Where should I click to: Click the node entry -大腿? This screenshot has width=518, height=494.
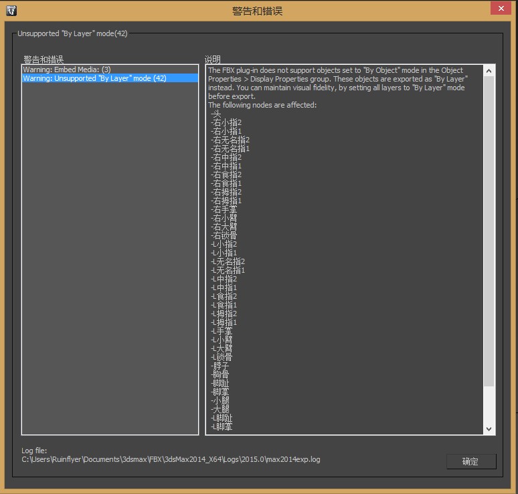220,410
